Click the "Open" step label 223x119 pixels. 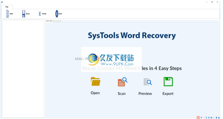click(95, 93)
